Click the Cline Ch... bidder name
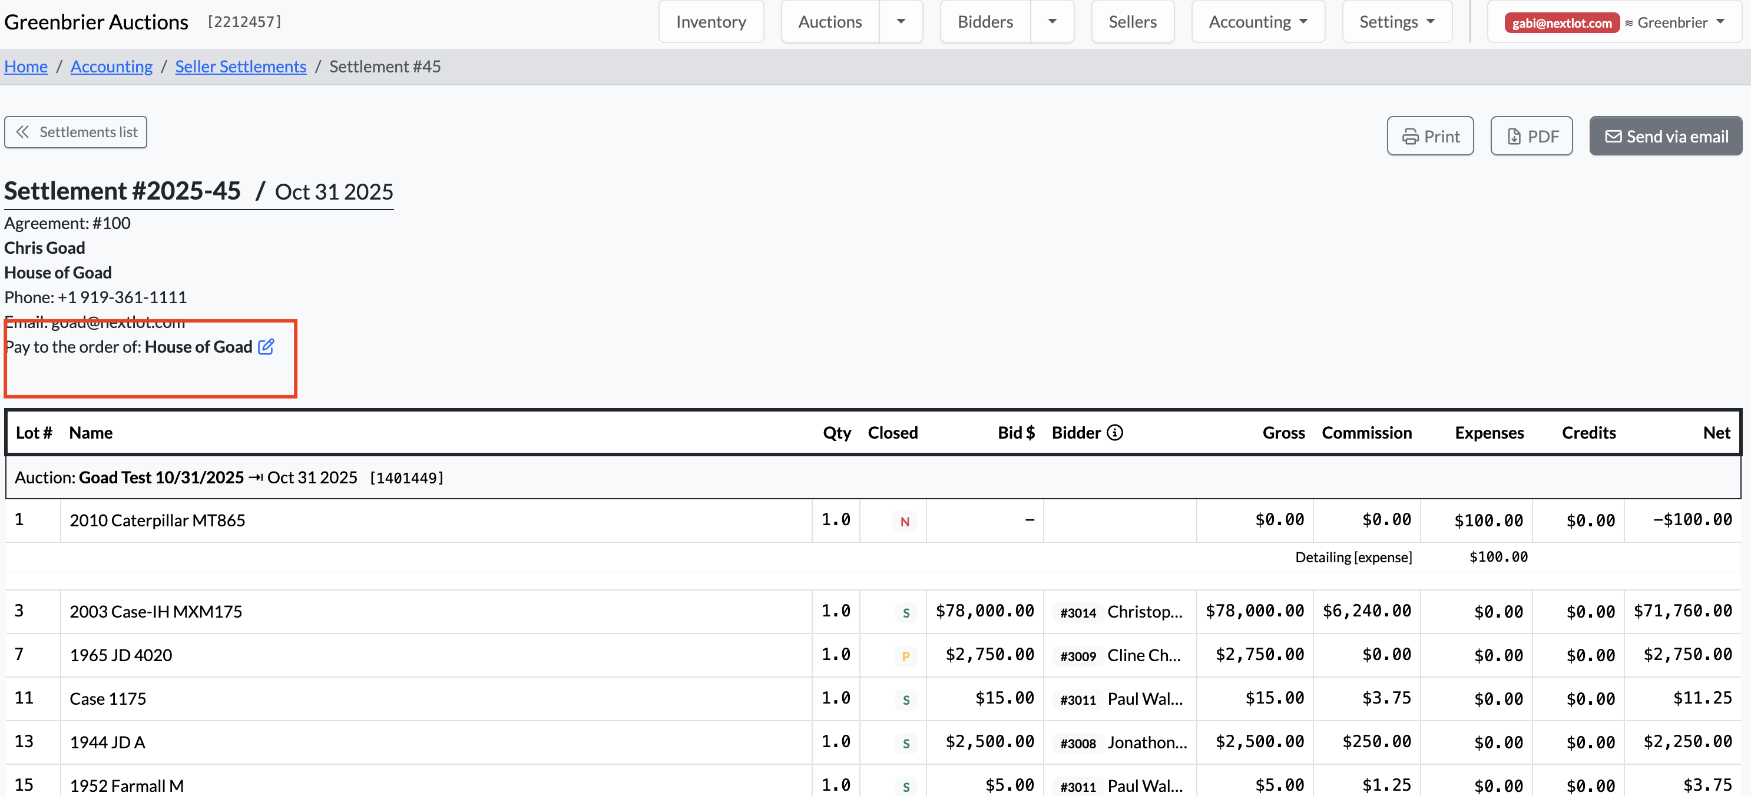The width and height of the screenshot is (1751, 796). 1143,655
